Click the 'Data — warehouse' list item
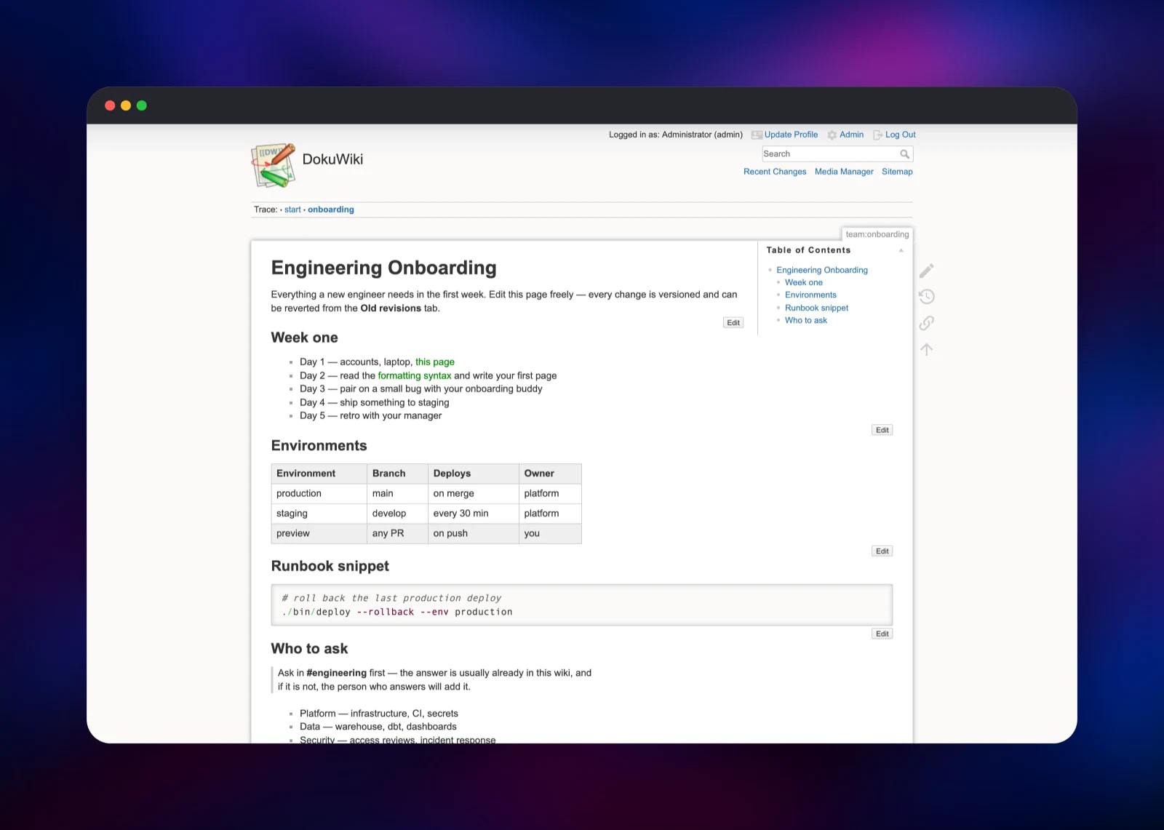The image size is (1164, 830). pyautogui.click(x=378, y=727)
